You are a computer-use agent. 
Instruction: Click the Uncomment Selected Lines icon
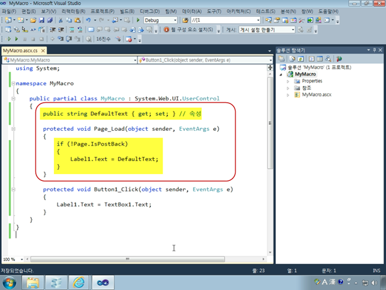click(x=80, y=30)
